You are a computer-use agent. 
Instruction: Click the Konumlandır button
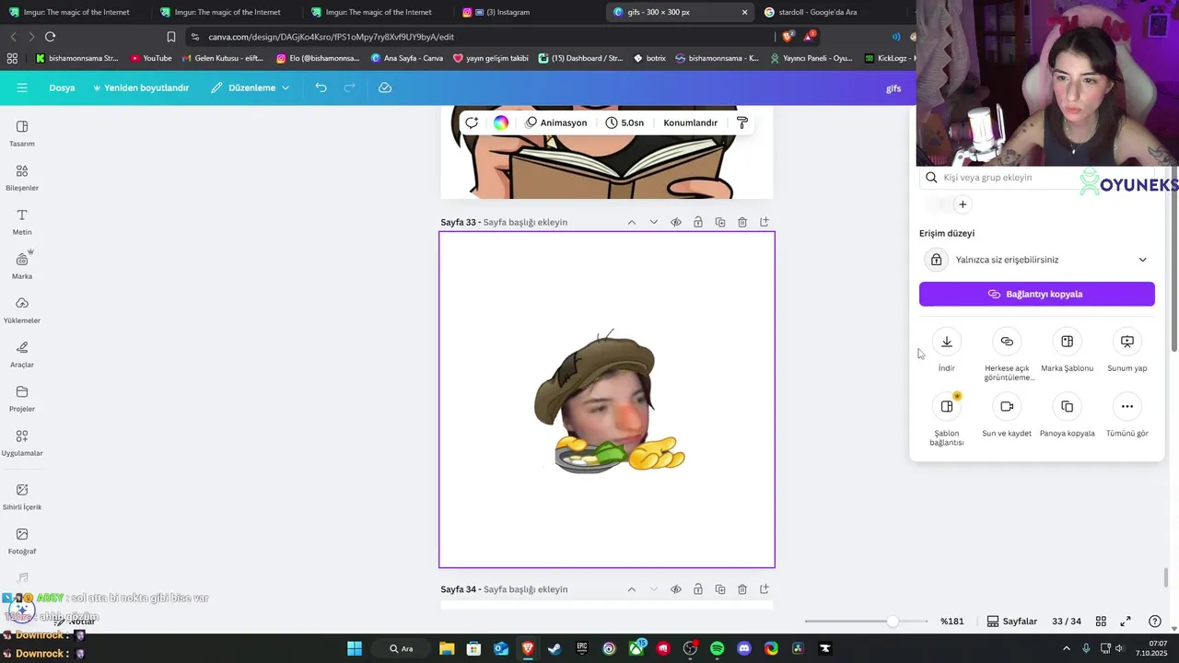tap(690, 122)
